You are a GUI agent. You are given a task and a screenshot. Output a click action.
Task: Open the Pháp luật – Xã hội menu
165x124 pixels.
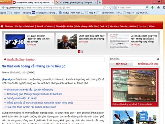click(x=64, y=26)
